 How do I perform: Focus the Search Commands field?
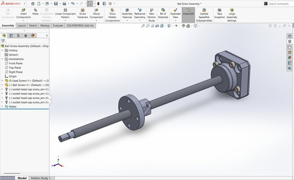(x=278, y=4)
